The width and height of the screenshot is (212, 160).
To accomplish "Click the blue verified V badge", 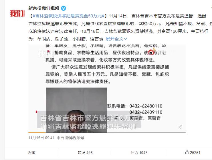I will pyautogui.click(x=64, y=8).
